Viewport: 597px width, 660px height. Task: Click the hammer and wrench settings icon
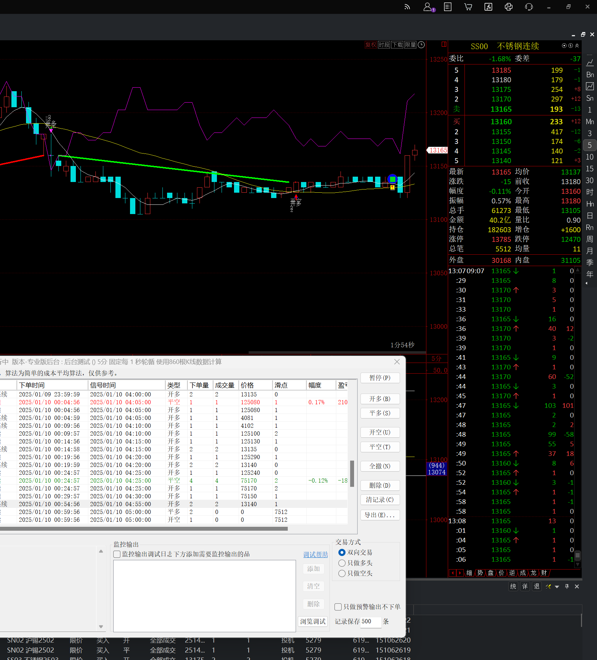pyautogui.click(x=548, y=586)
